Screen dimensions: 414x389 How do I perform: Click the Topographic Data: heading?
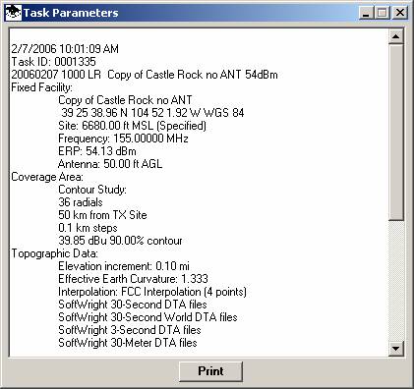pos(54,253)
